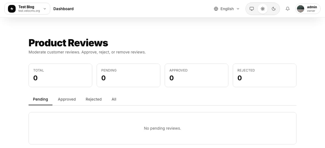Expand the English language dropdown
This screenshot has height=148, width=325.
point(227,9)
